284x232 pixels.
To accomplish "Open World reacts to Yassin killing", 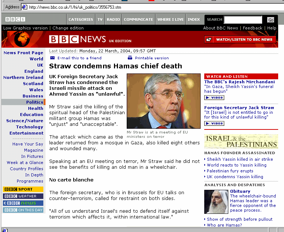I will pos(237,165).
